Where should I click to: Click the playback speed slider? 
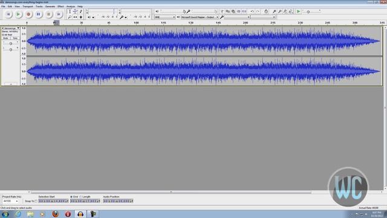pyautogui.click(x=312, y=12)
